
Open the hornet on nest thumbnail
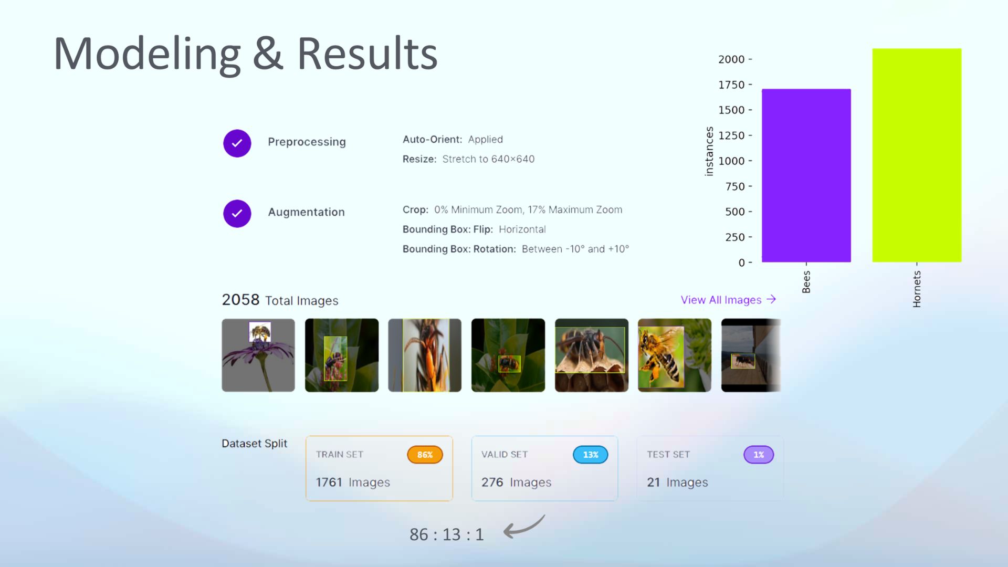click(591, 355)
